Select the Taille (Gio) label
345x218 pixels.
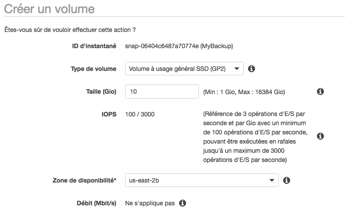click(101, 91)
